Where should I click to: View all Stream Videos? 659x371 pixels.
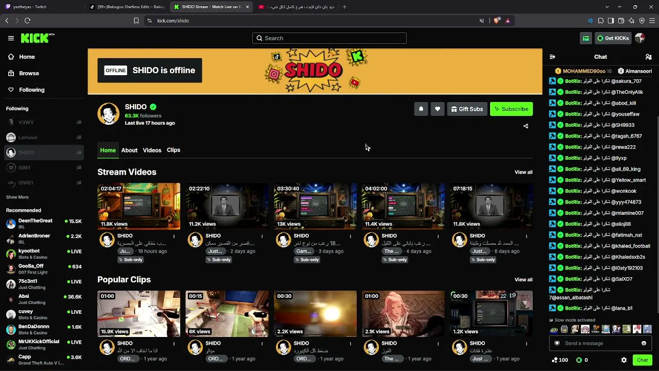[524, 172]
